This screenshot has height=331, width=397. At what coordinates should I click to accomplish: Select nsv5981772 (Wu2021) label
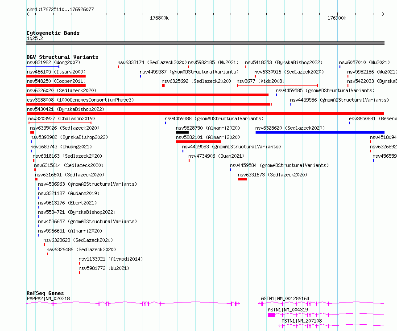(104, 268)
